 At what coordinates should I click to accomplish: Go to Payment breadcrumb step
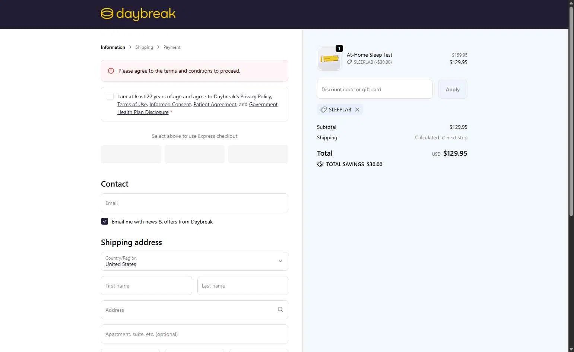pos(172,47)
